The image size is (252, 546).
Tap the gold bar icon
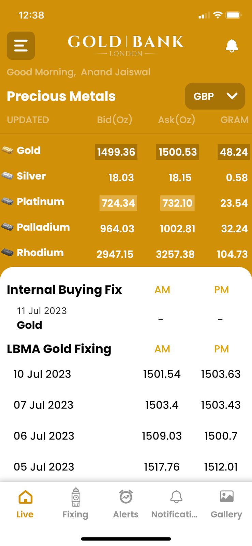pos(7,150)
